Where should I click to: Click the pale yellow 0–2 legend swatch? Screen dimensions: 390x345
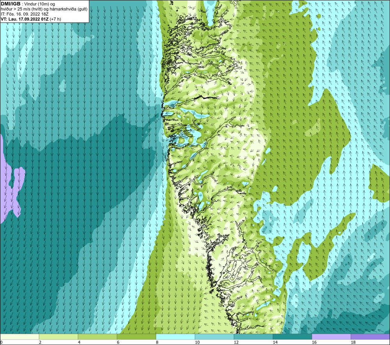tap(19, 336)
